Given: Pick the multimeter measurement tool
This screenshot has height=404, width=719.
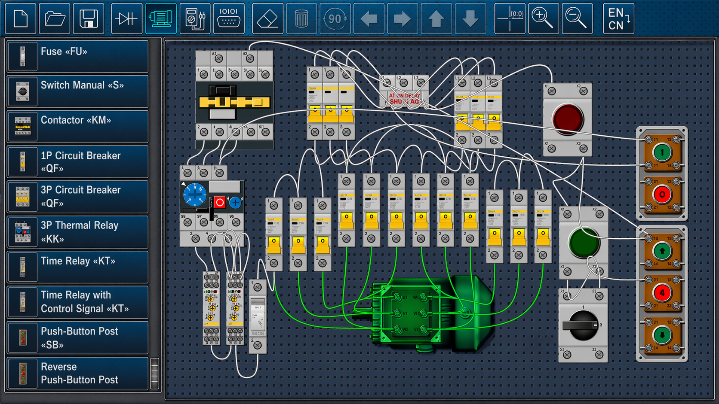Looking at the screenshot, I should click(195, 18).
